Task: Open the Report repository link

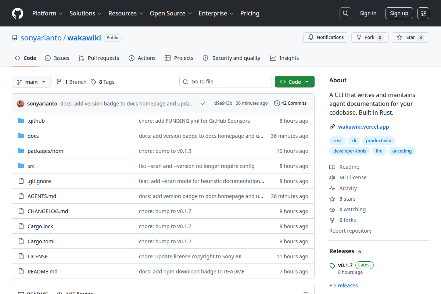Action: [351, 231]
